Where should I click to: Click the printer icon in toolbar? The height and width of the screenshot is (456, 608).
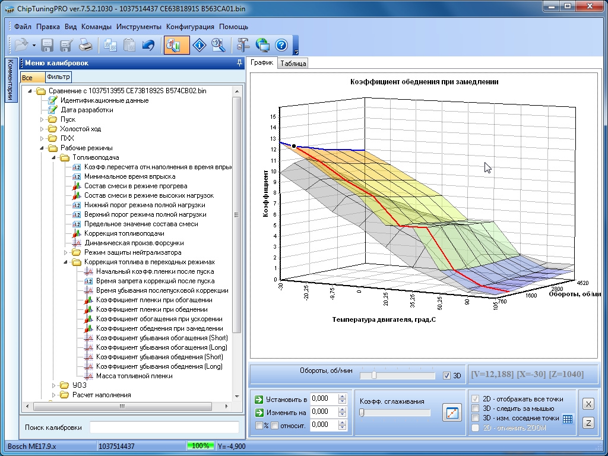(x=85, y=45)
